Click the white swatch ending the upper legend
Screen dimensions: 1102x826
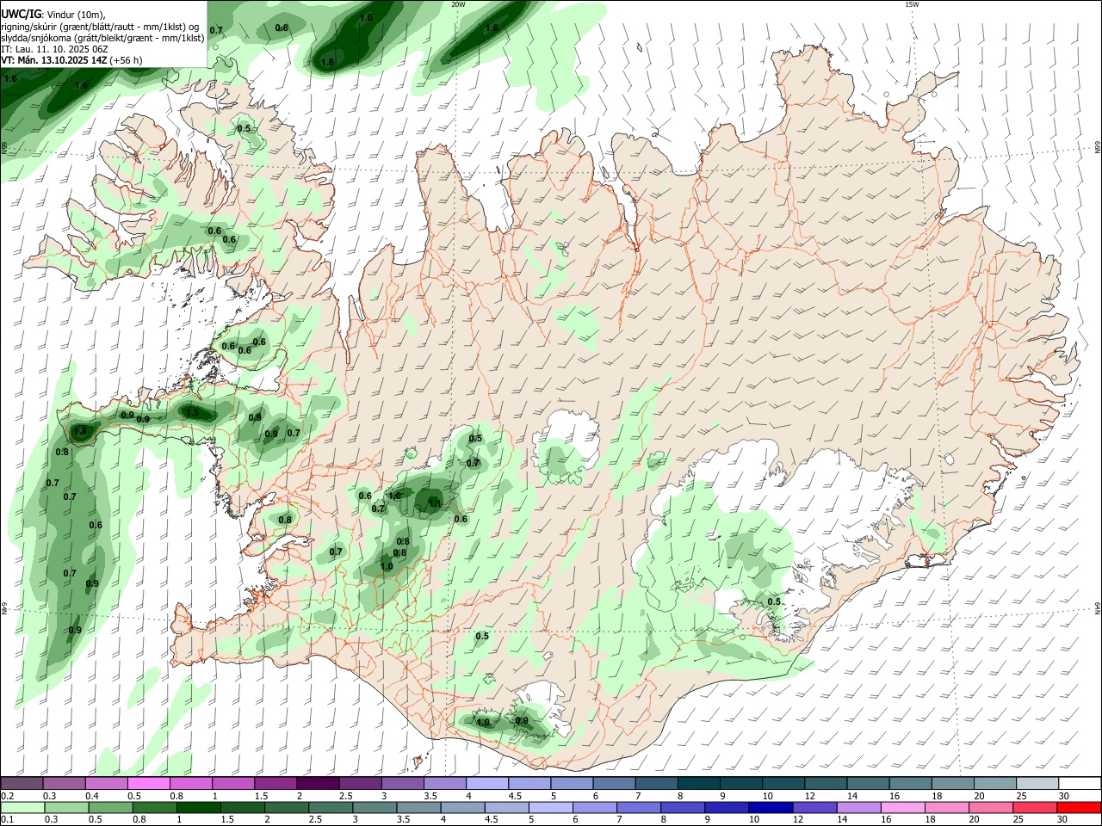1079,784
